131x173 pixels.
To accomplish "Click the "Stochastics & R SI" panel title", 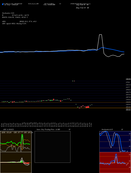I will coord(112,129).
